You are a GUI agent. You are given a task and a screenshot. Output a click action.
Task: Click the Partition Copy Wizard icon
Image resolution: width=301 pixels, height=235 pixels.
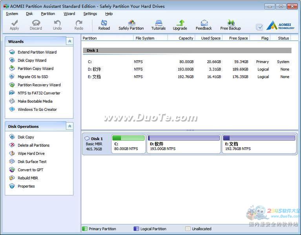[x=12, y=69]
